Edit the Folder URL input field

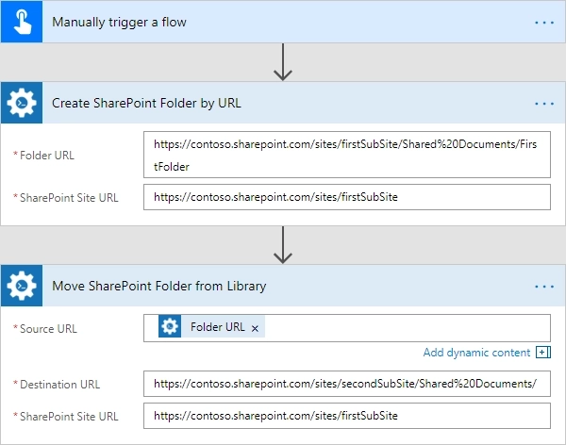tap(347, 155)
